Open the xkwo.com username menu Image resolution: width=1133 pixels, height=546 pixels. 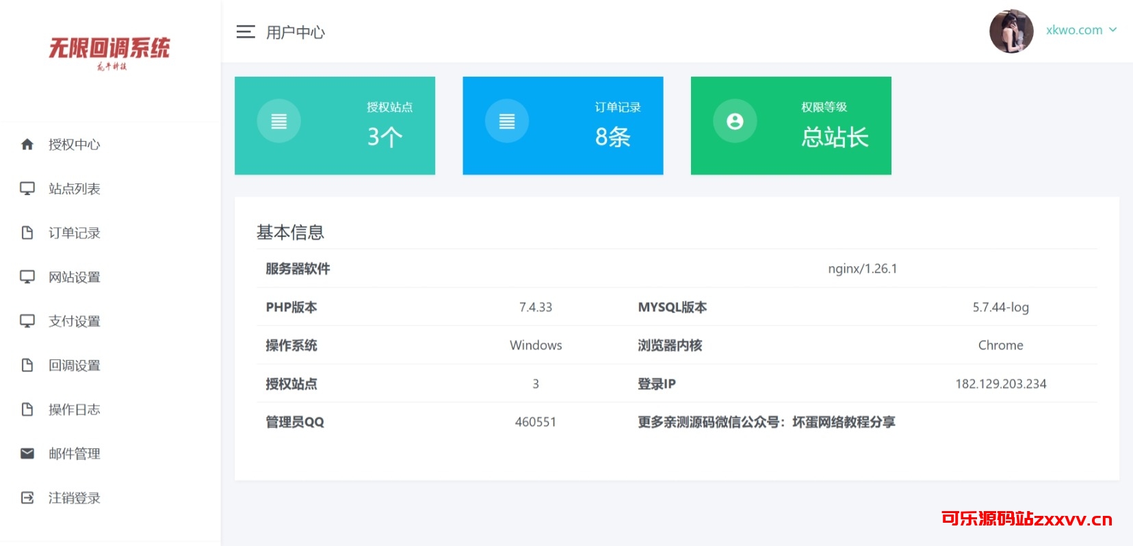(1073, 30)
